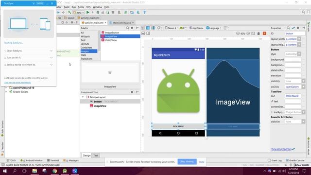The width and height of the screenshot is (311, 175).
Task: Click the Stop sharing button
Action: 187,162
